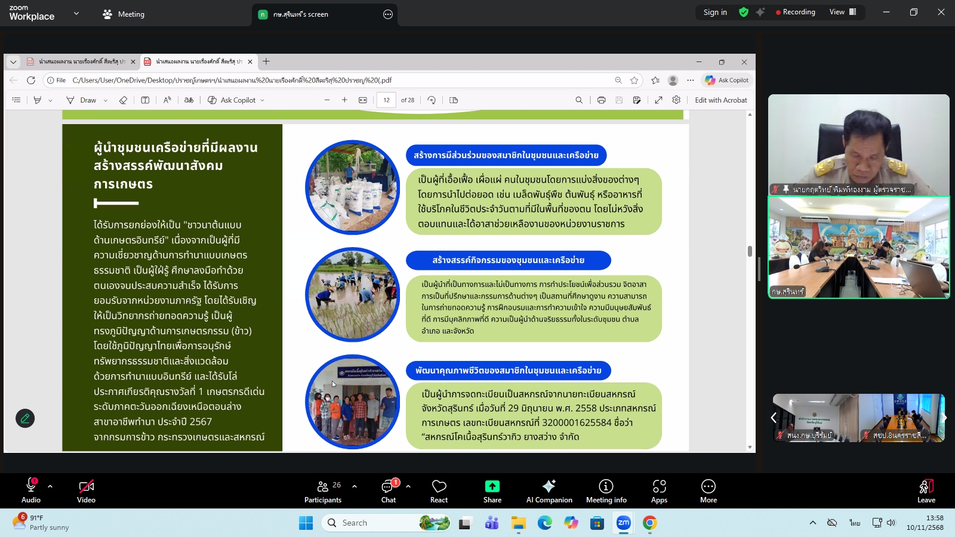This screenshot has width=955, height=537.
Task: Open Zoom's AI Companion
Action: (549, 490)
